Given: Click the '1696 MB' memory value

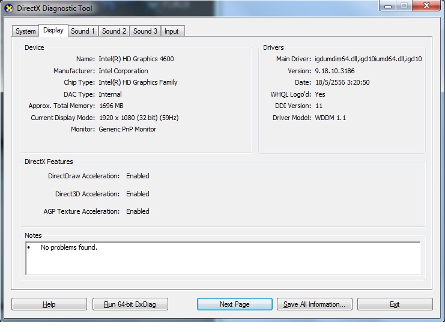Looking at the screenshot, I should [x=111, y=106].
